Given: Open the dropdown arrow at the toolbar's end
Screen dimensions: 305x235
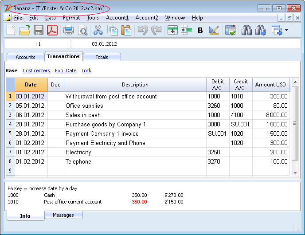Looking at the screenshot, I should pos(286,30).
